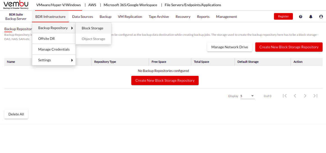Image resolution: width=326 pixels, height=153 pixels.
Task: Open the Reports menu
Action: [203, 17]
